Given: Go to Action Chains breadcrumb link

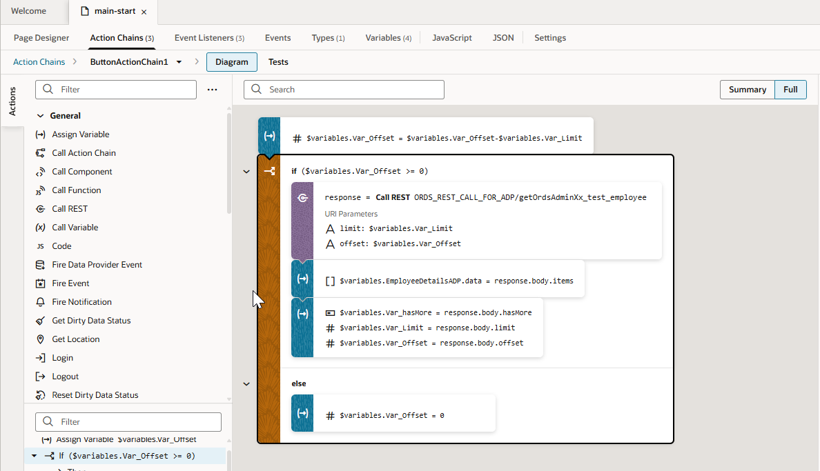Looking at the screenshot, I should [39, 62].
